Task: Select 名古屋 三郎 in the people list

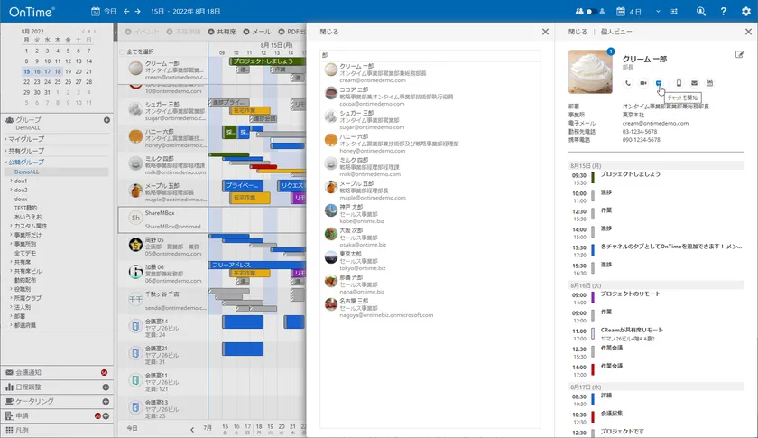Action: pyautogui.click(x=430, y=307)
